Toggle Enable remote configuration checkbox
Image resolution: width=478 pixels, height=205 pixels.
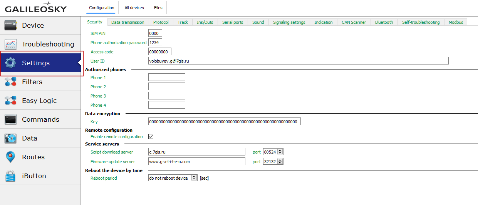pyautogui.click(x=151, y=137)
